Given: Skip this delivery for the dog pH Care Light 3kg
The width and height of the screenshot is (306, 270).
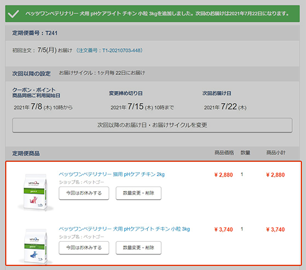Looking at the screenshot, I should tap(84, 248).
